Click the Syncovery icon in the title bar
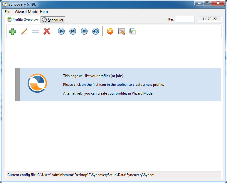This screenshot has width=227, height=183. pyautogui.click(x=5, y=4)
